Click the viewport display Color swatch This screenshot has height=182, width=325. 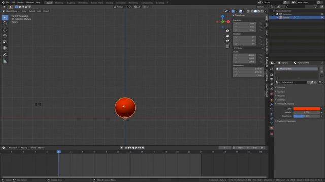tap(307, 109)
